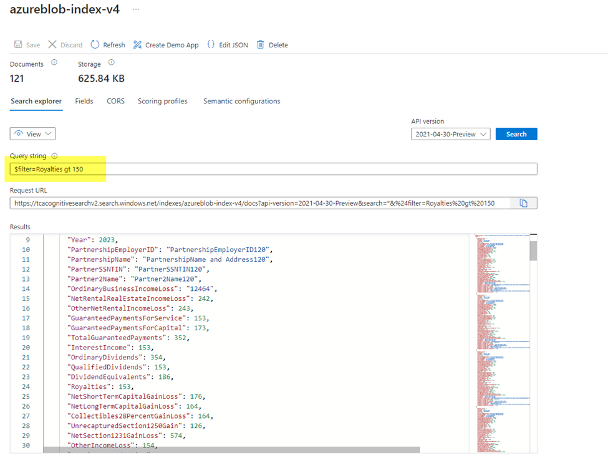Open the Semantic configurations tab
This screenshot has width=608, height=476.
(x=241, y=101)
